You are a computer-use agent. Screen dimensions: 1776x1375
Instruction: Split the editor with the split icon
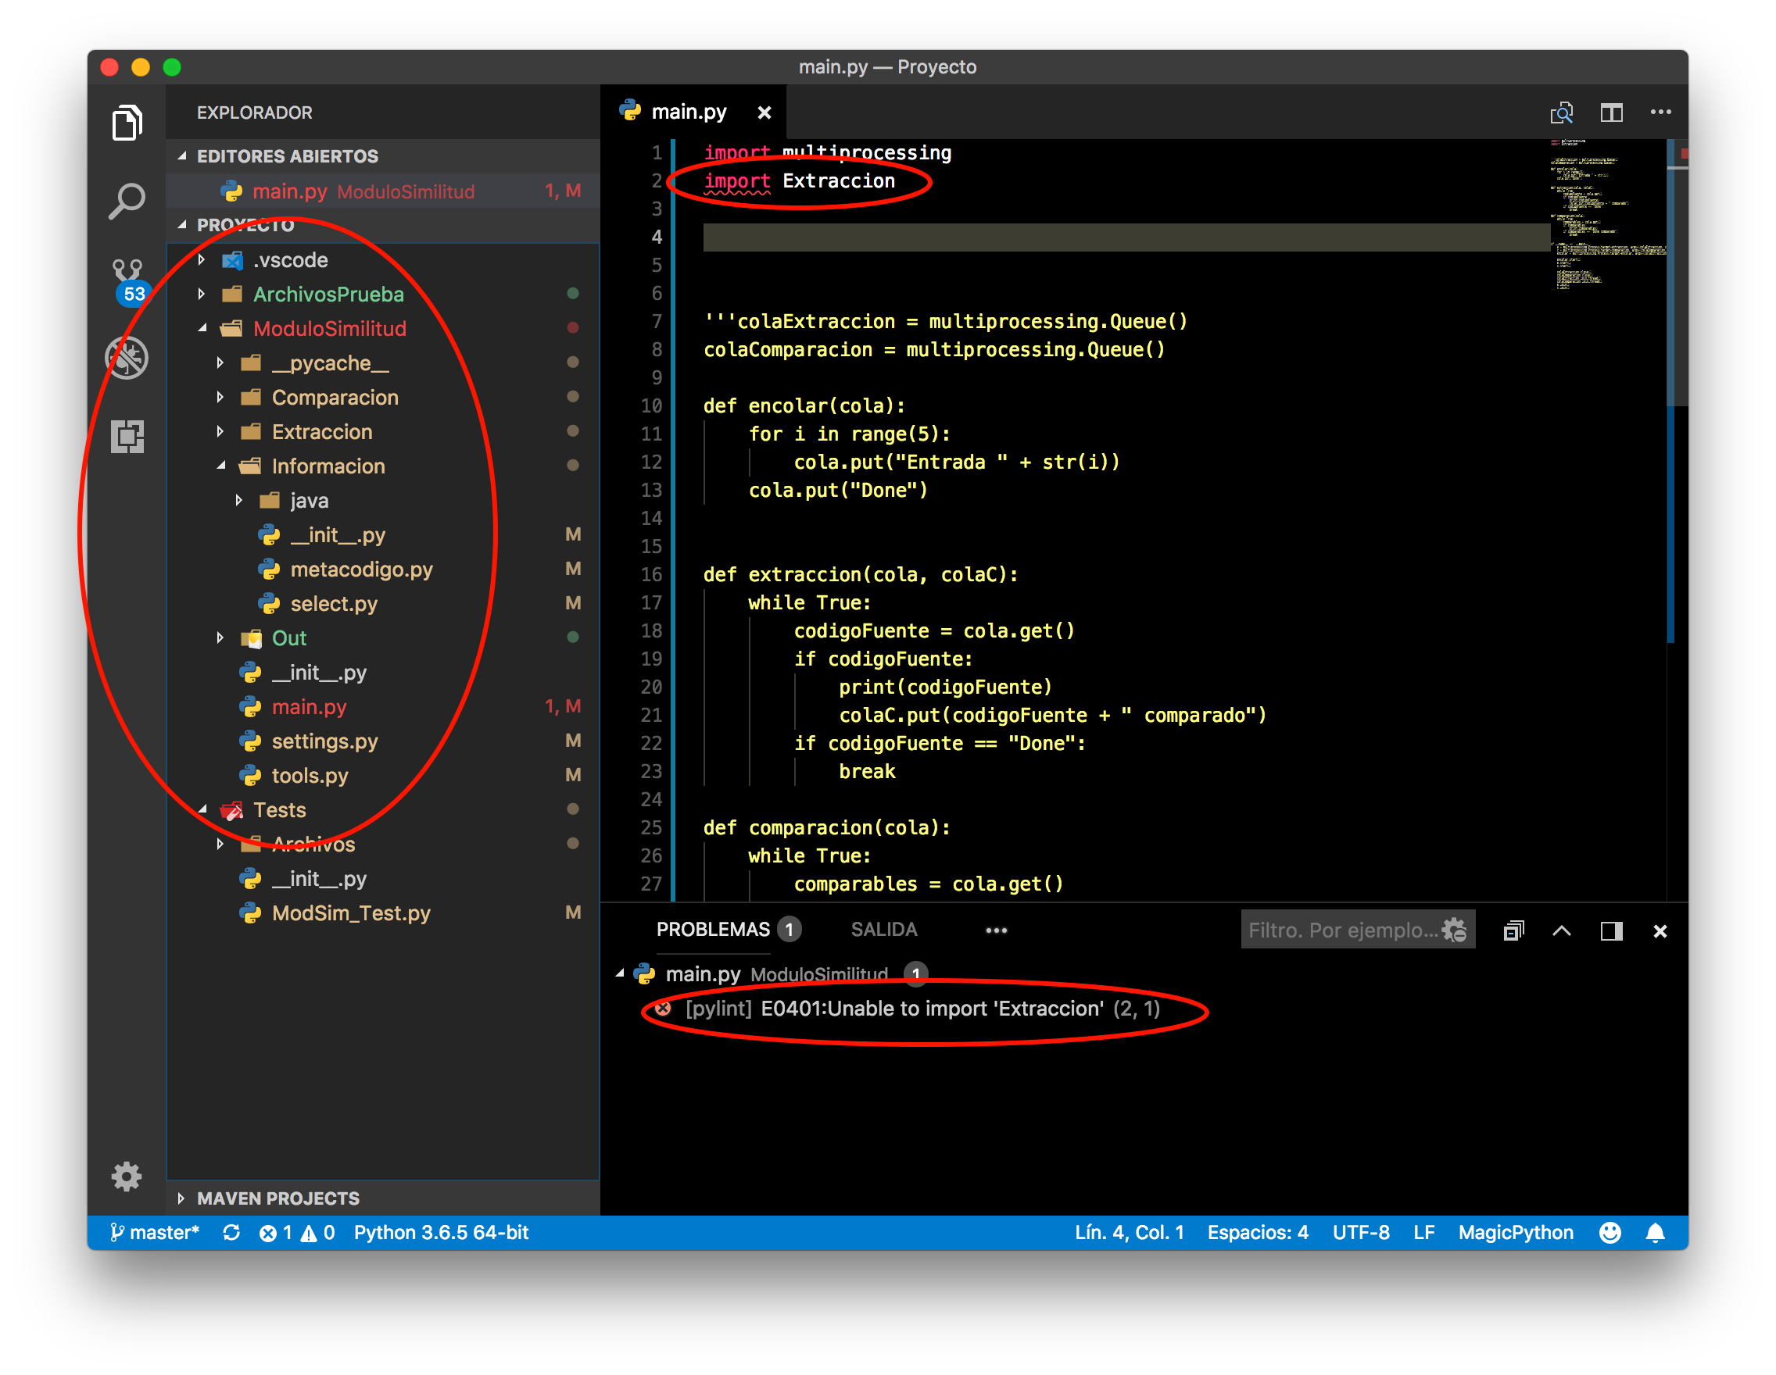[x=1612, y=112]
